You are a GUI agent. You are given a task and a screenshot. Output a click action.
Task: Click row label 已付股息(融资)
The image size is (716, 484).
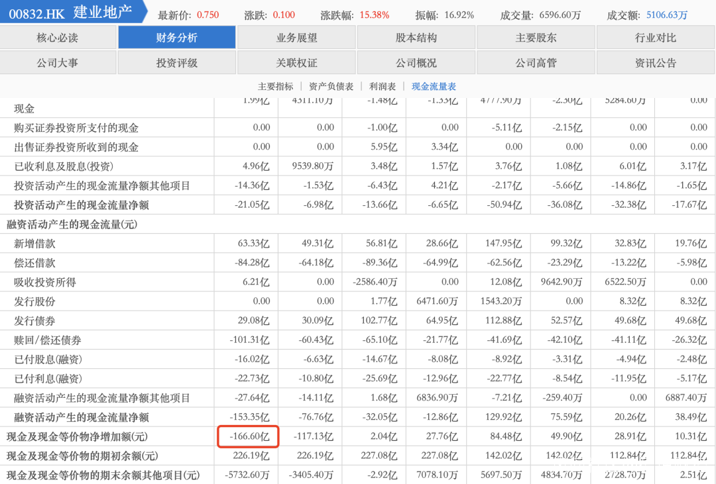48,360
